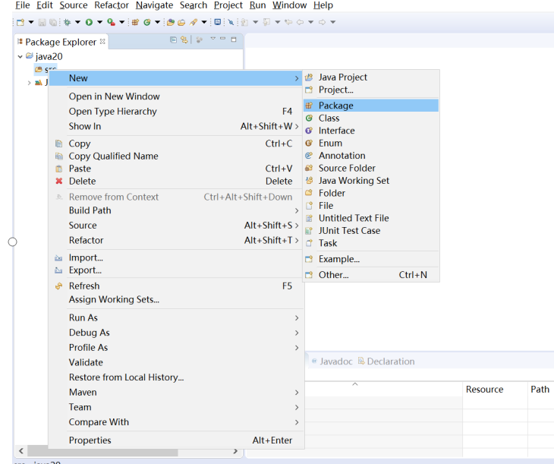Pick Source Folder from the New submenu
The height and width of the screenshot is (464, 554).
pyautogui.click(x=370, y=168)
